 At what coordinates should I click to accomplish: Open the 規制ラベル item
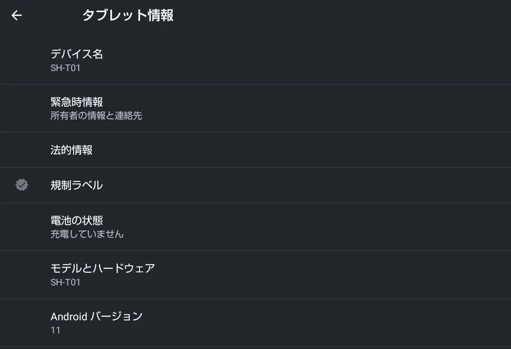pyautogui.click(x=255, y=185)
